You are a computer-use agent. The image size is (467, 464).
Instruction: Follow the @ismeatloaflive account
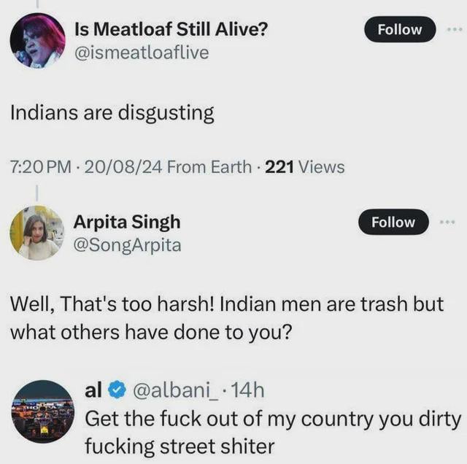click(x=400, y=30)
